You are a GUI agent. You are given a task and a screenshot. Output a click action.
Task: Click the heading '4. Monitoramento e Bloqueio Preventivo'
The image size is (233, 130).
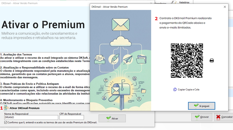point(26,100)
